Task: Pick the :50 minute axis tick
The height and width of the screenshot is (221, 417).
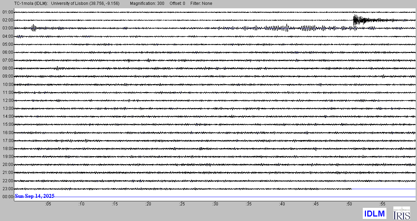Action: 349,204
